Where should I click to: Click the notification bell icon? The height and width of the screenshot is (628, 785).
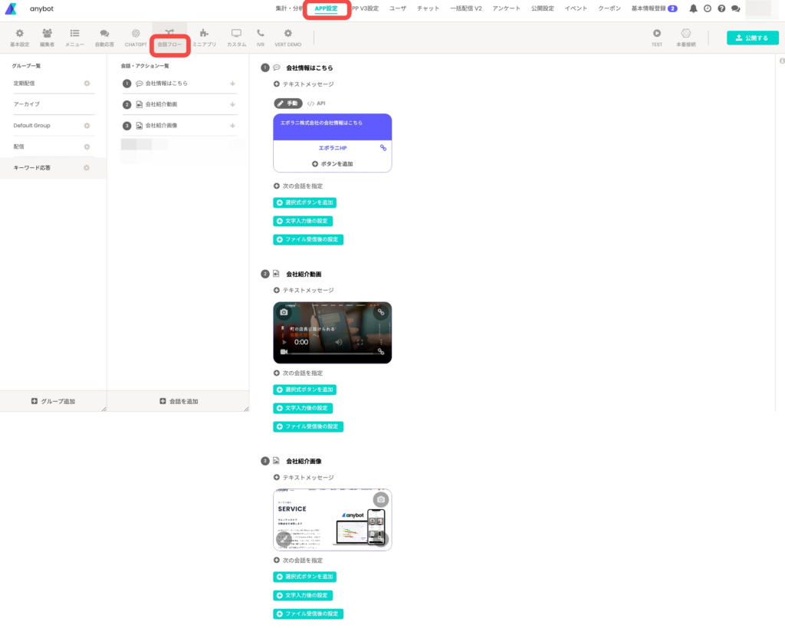(693, 8)
